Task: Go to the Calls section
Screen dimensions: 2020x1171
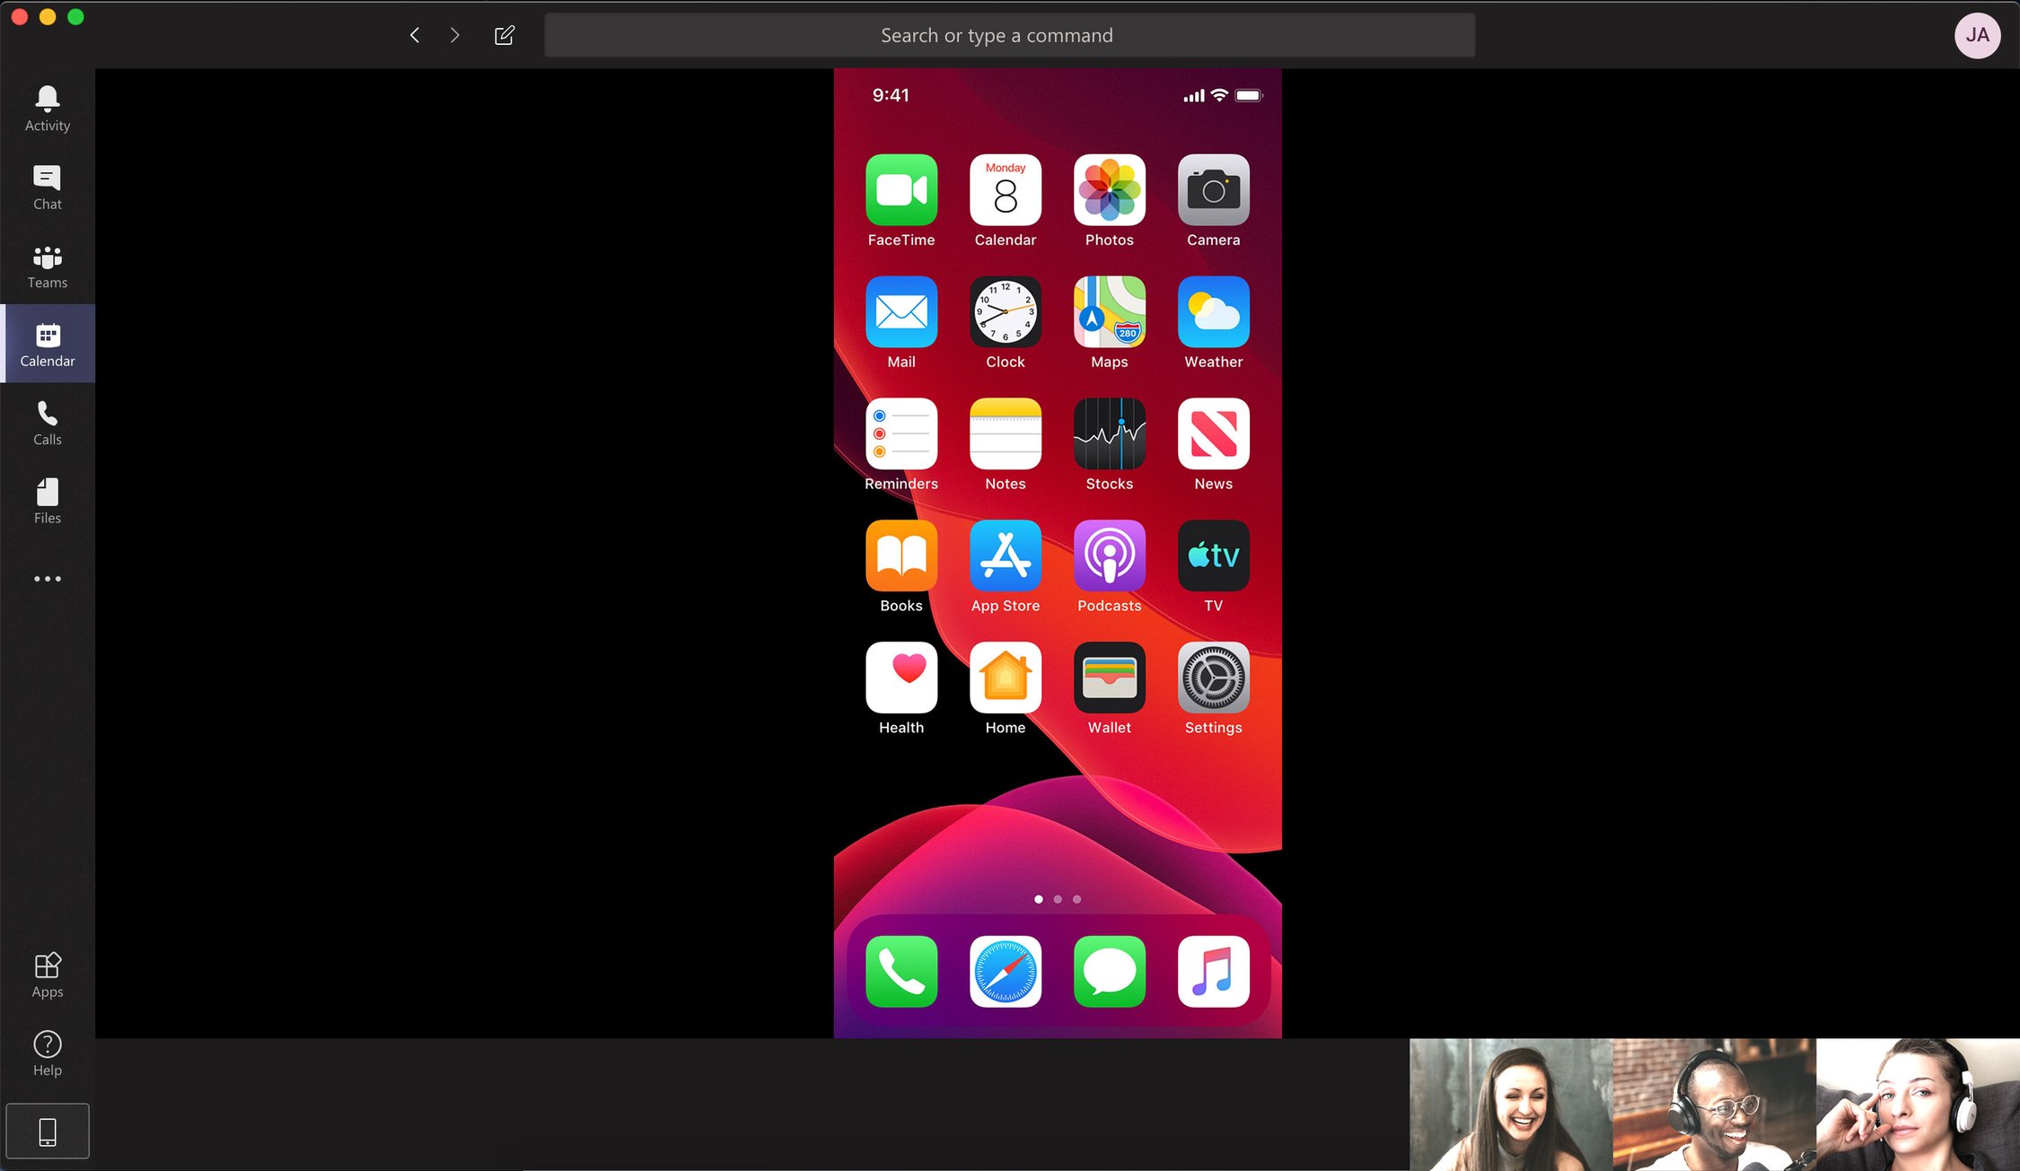Action: [47, 422]
